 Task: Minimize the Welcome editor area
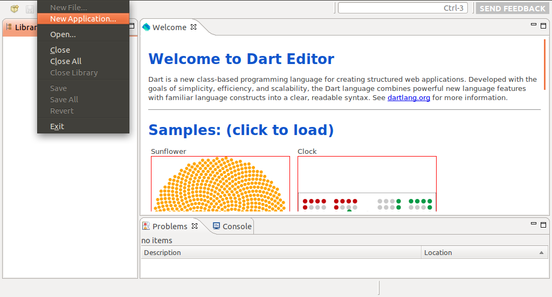click(534, 25)
